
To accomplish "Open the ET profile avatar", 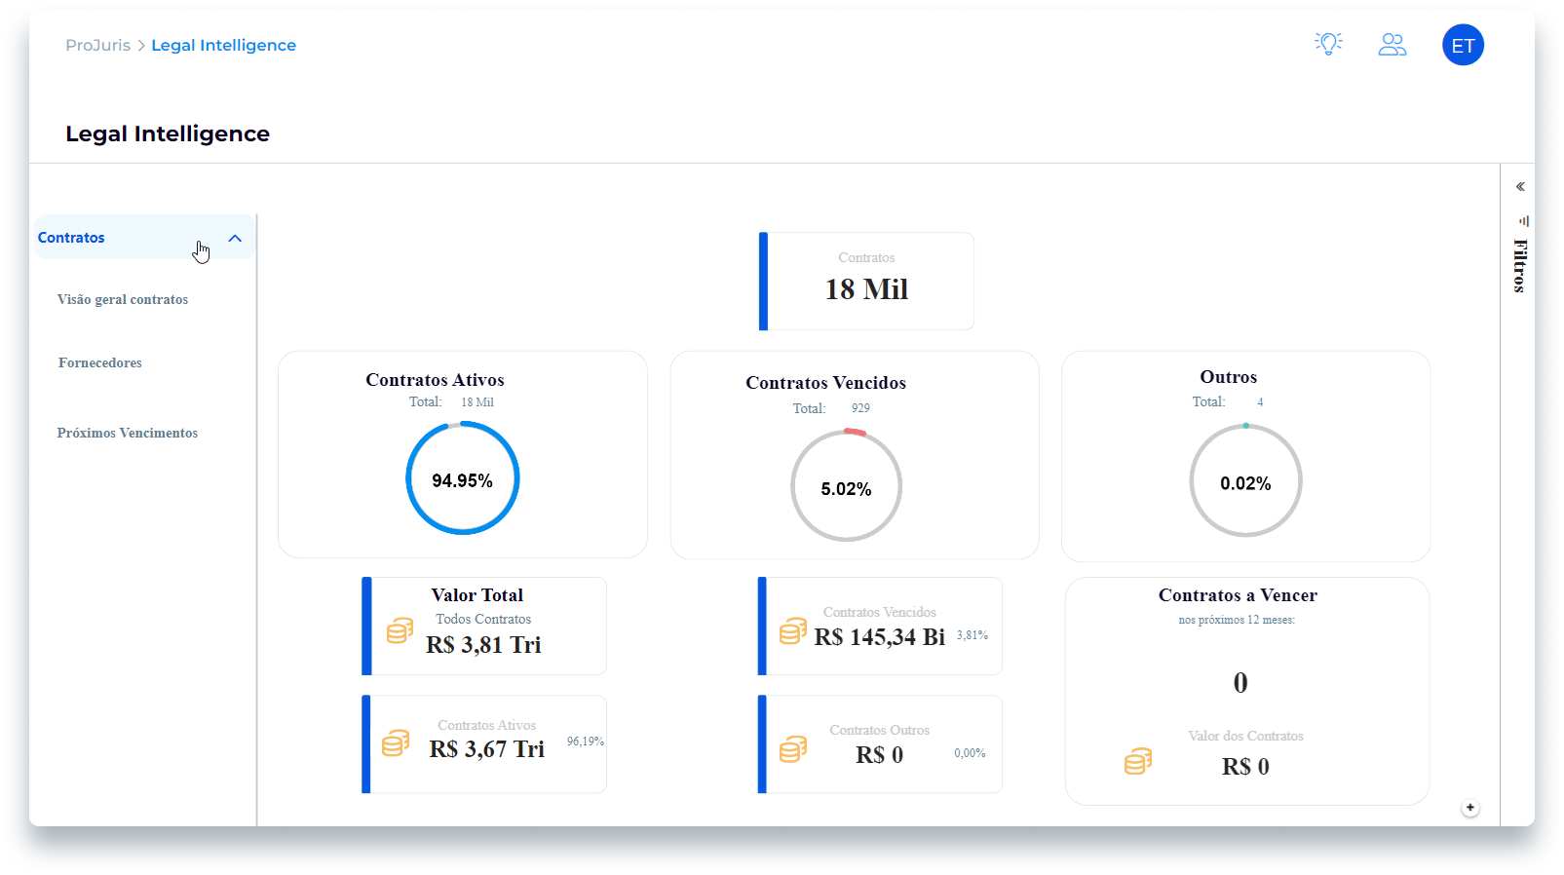I will click(x=1463, y=45).
